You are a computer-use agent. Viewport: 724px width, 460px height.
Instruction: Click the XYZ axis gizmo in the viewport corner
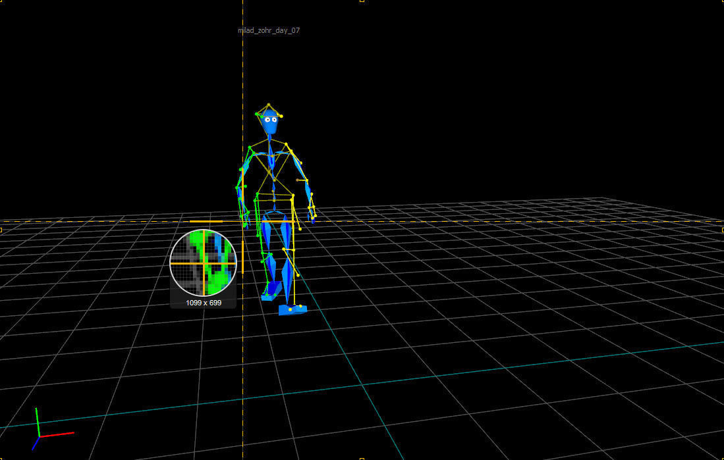[52, 429]
